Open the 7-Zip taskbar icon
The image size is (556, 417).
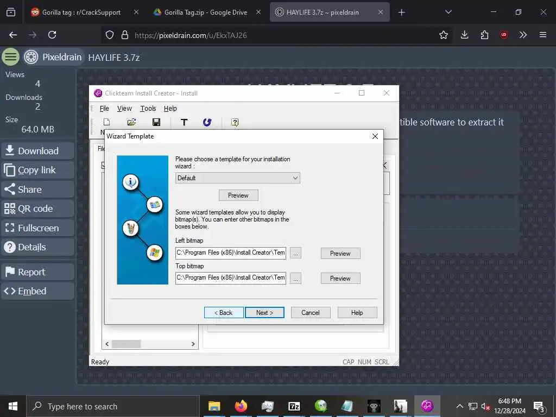pos(294,406)
